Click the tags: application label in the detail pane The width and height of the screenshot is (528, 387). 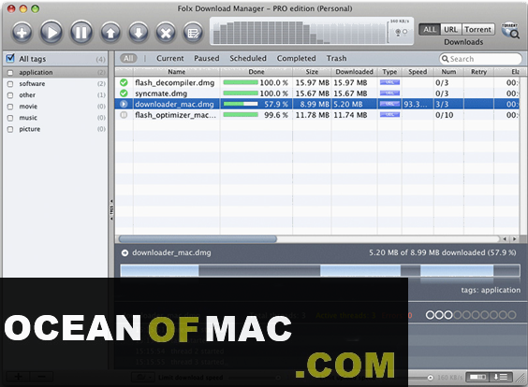491,290
